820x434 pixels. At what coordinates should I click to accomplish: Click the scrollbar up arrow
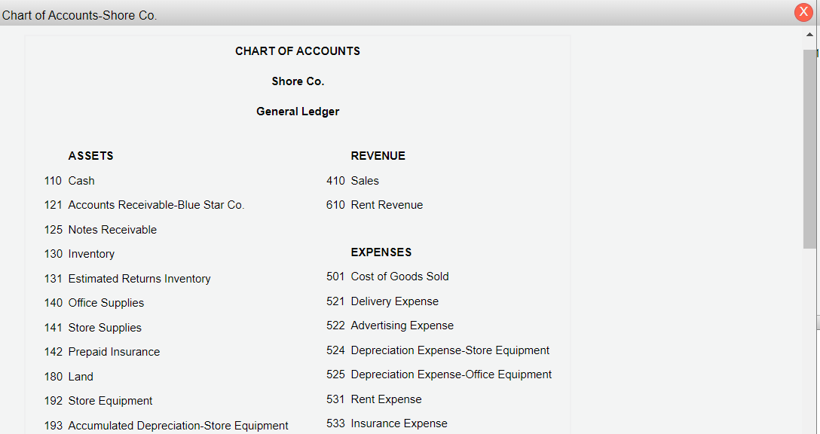(x=809, y=35)
